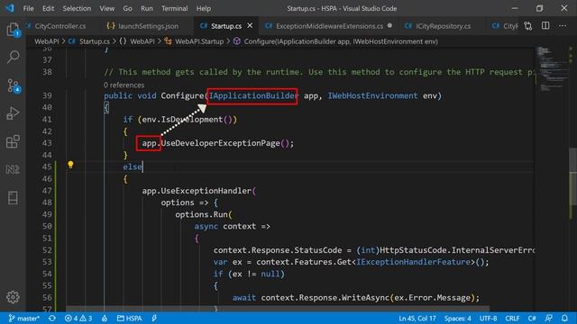
Task: Click line number 52 in gutter
Action: 47,250
